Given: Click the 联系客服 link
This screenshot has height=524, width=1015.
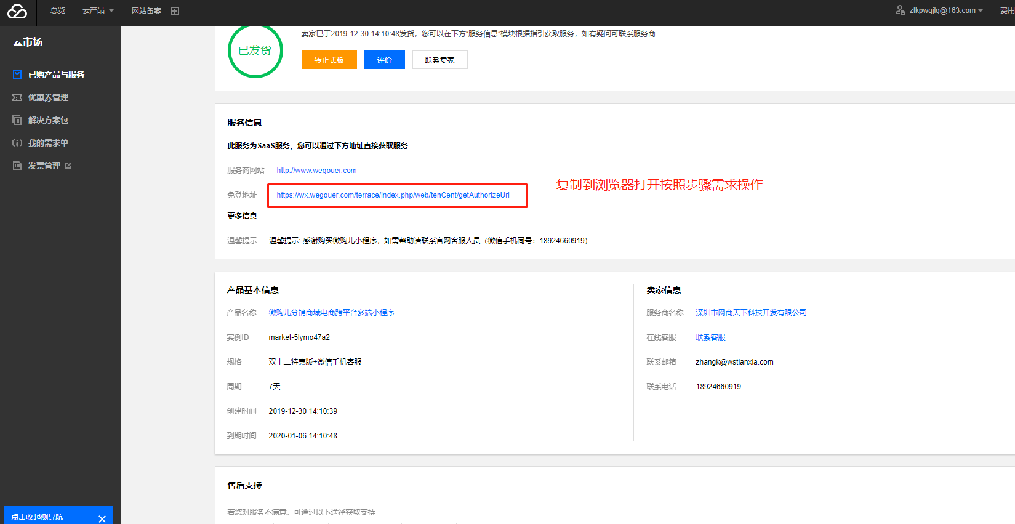Looking at the screenshot, I should 710,337.
